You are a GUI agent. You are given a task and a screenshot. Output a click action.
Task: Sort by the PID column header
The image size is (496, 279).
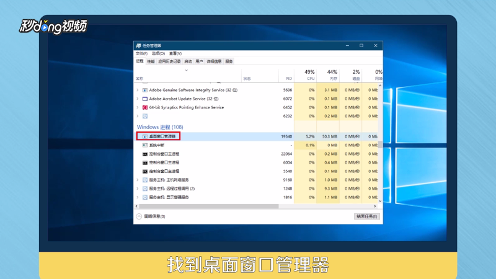tap(286, 75)
